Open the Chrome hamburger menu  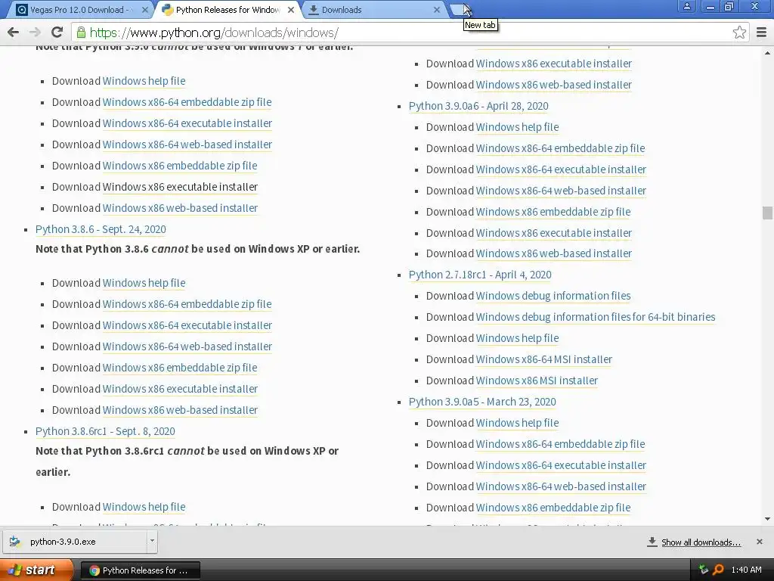tap(762, 33)
